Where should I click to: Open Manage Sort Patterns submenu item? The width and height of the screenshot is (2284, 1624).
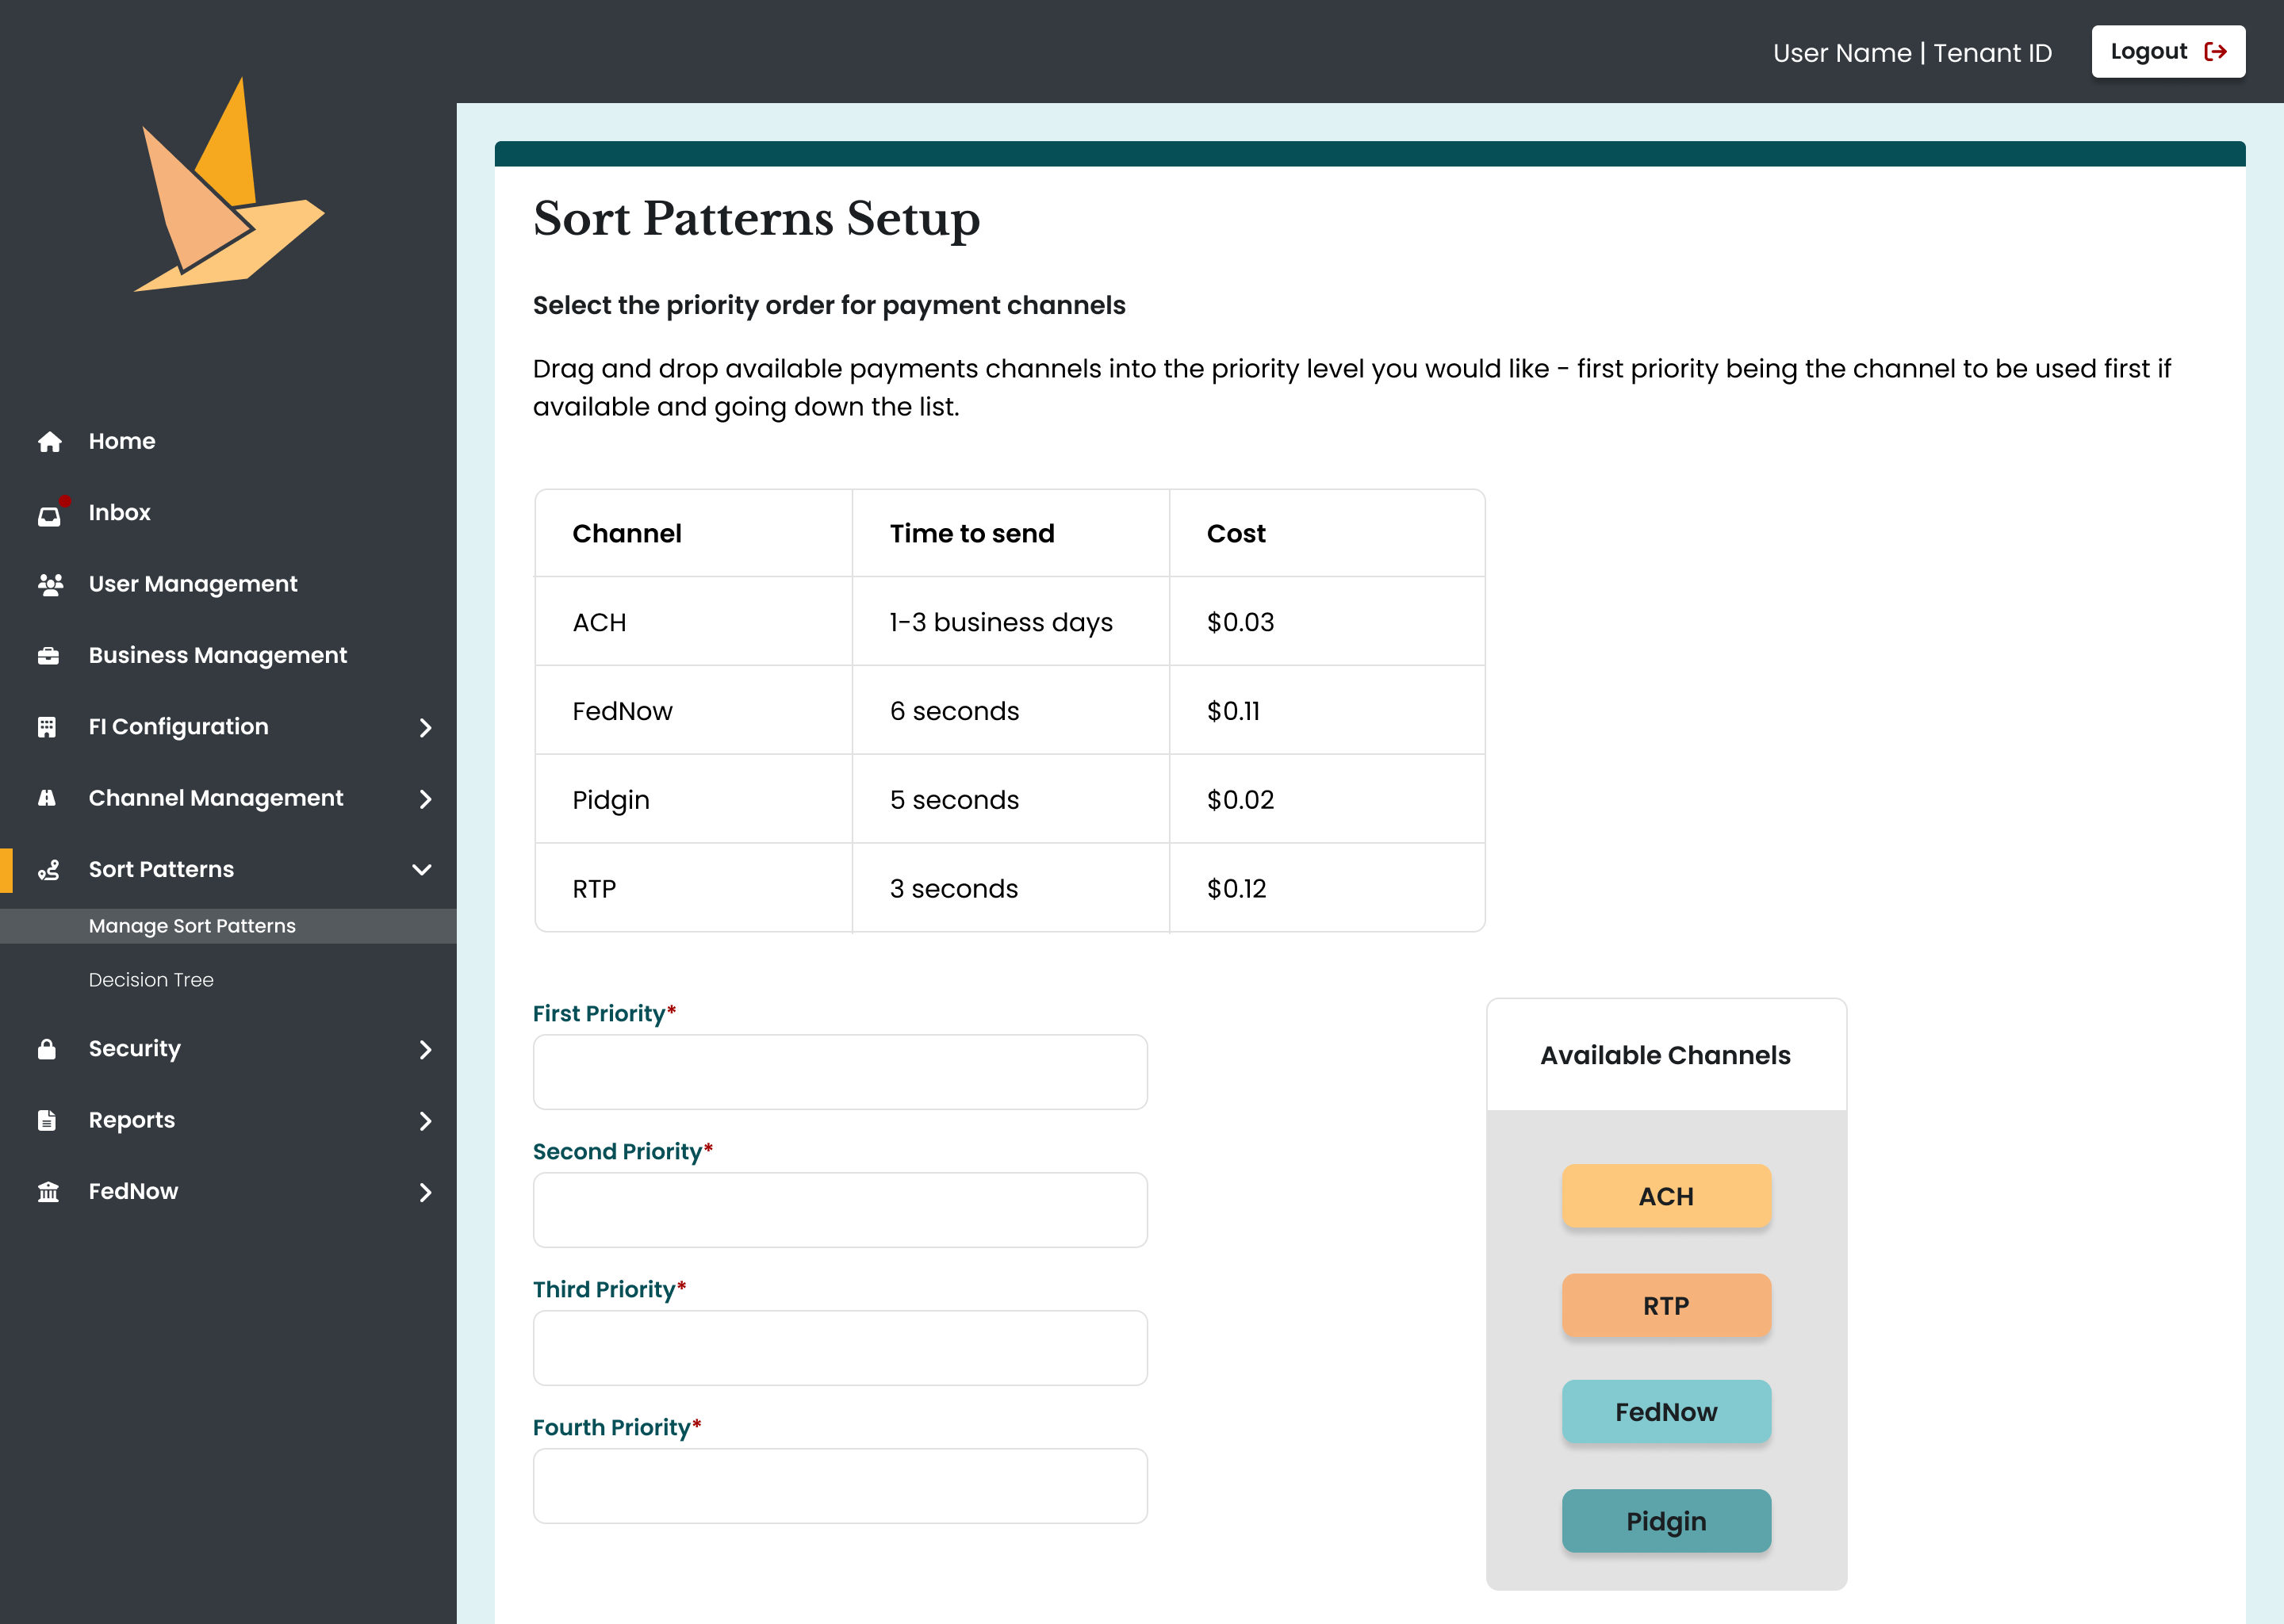tap(192, 926)
